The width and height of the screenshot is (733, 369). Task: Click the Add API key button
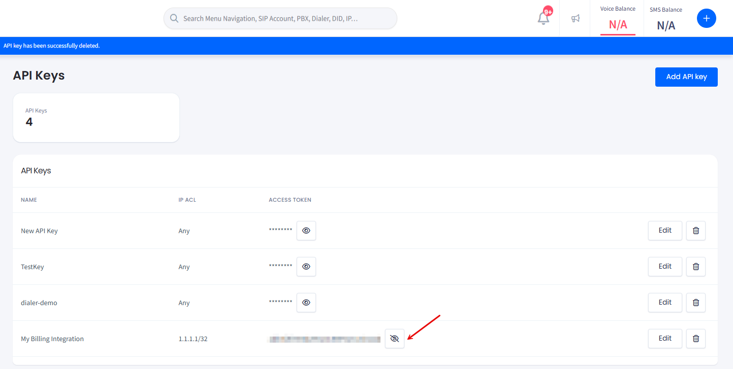pos(686,77)
